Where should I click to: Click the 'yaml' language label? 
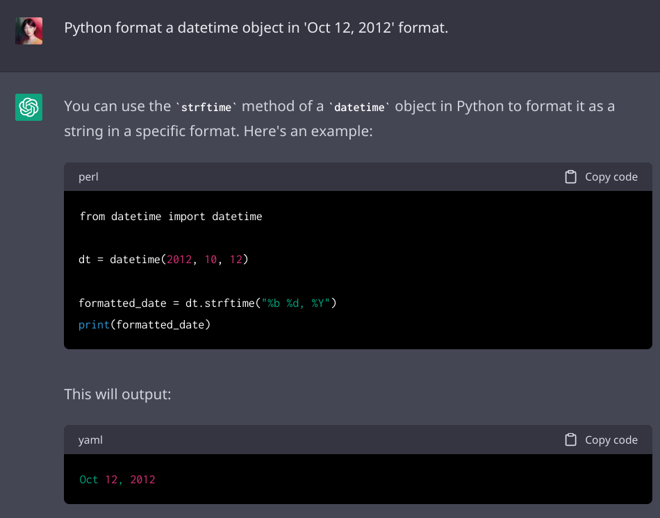(90, 440)
